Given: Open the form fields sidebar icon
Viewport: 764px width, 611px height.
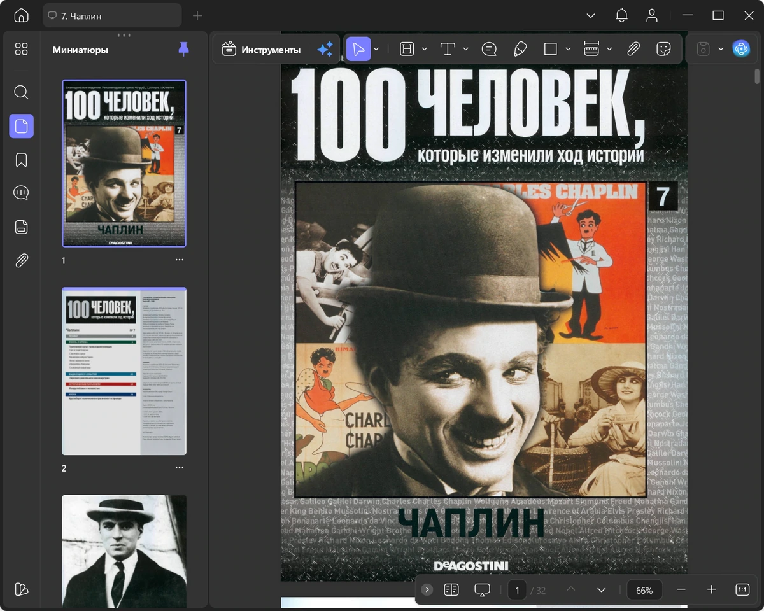Looking at the screenshot, I should click(x=21, y=227).
